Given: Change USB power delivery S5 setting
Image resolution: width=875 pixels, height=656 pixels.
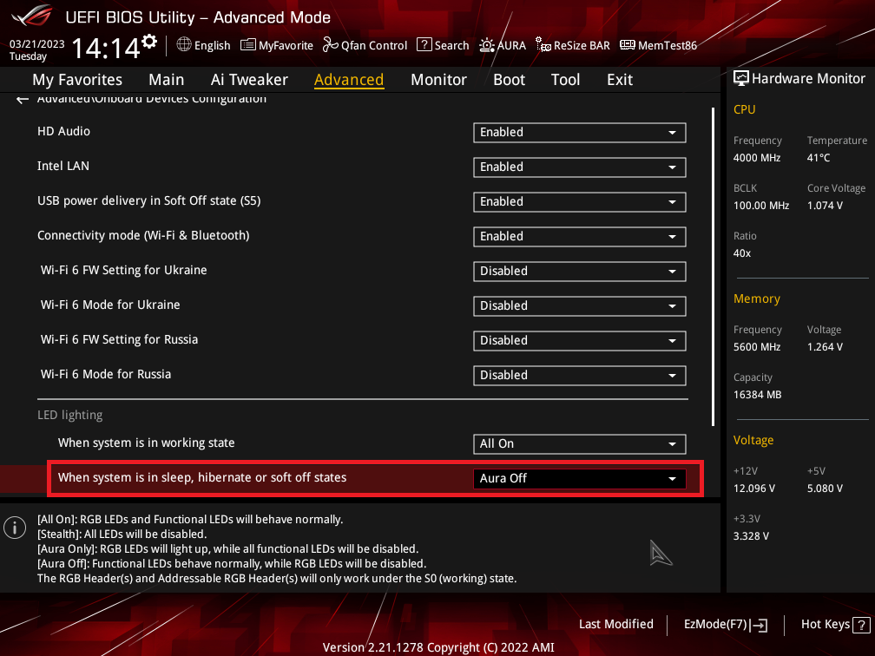Looking at the screenshot, I should click(x=579, y=201).
